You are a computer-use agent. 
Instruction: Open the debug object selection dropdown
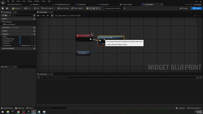click(113, 8)
